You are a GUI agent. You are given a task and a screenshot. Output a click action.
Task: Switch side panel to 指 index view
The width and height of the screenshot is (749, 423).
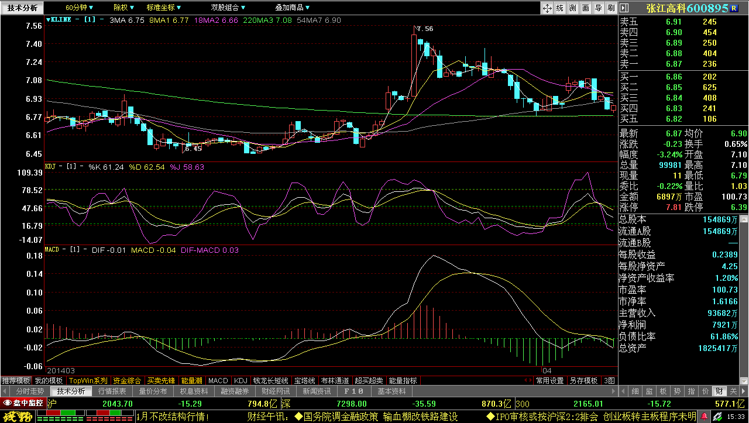(691, 391)
